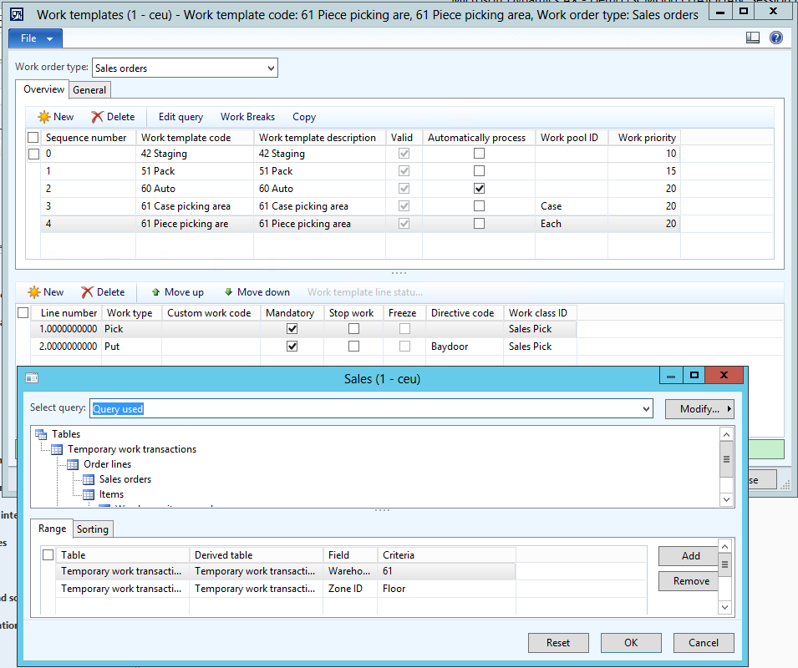Click the Move up arrow icon

pyautogui.click(x=155, y=292)
